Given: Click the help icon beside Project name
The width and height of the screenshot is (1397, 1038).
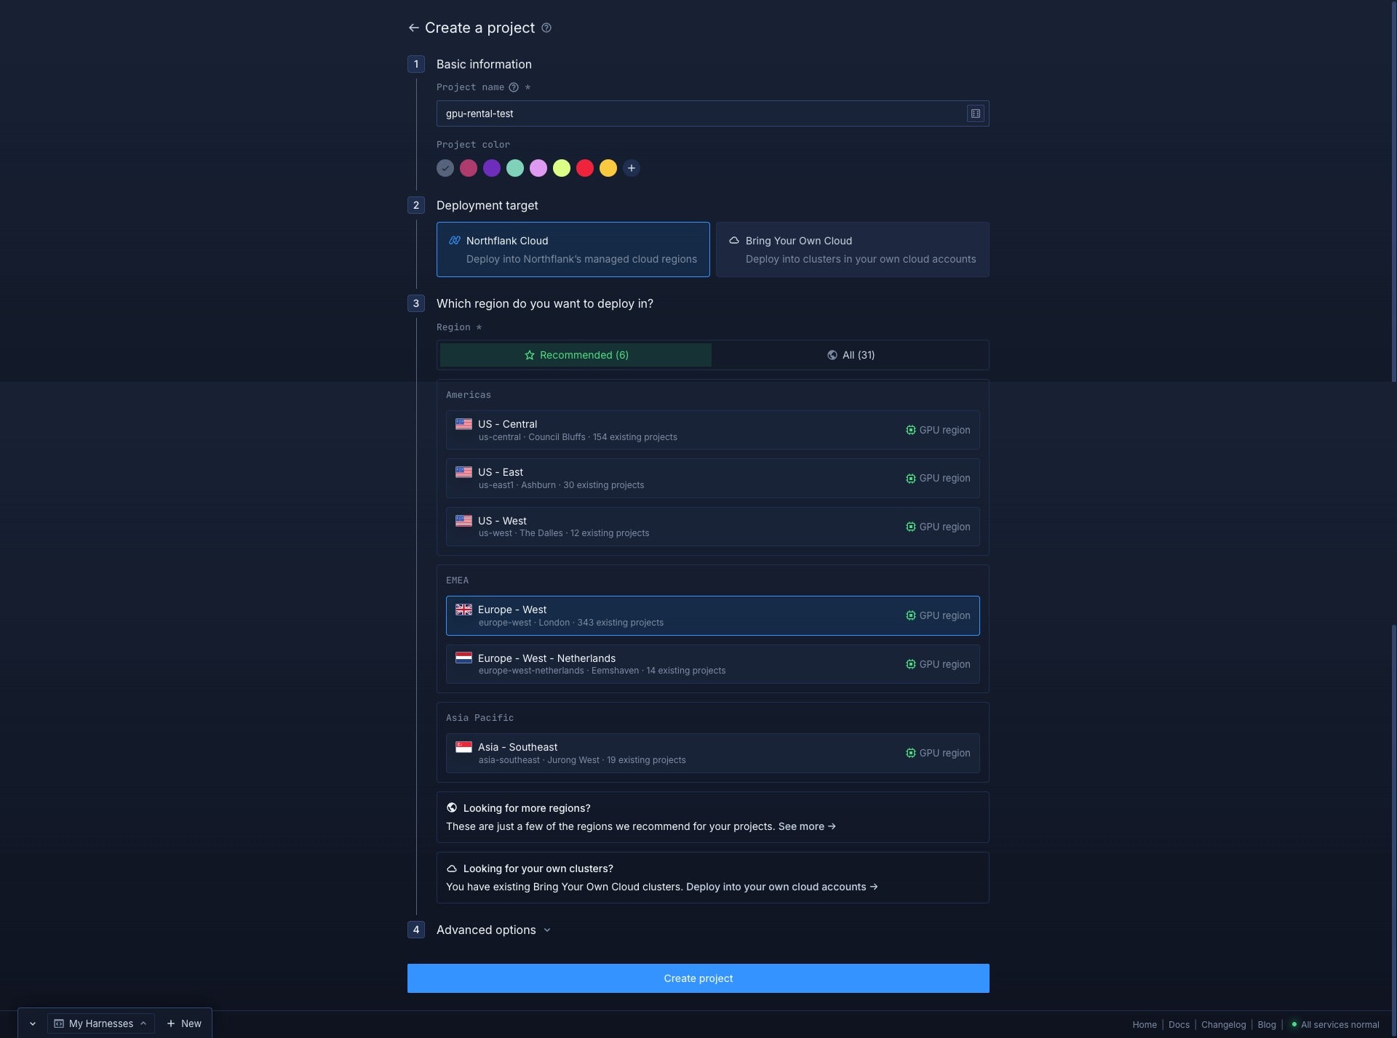Looking at the screenshot, I should 514,87.
